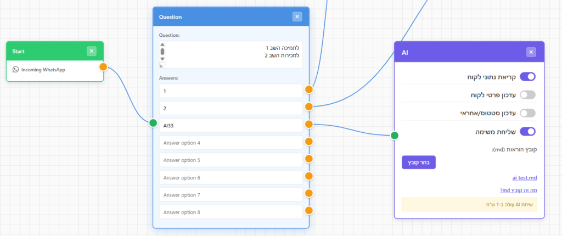Screen dimensions: 562x236
Task: Click the AI node green input connector
Action: click(394, 136)
